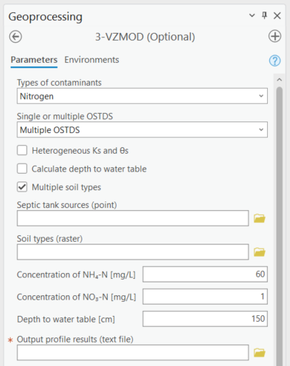Edit the NH4-N concentration value field
The height and width of the screenshot is (366, 290).
pyautogui.click(x=205, y=274)
